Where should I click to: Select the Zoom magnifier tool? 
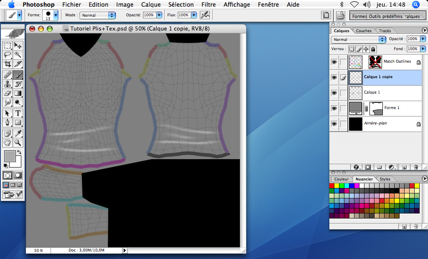tap(18, 142)
